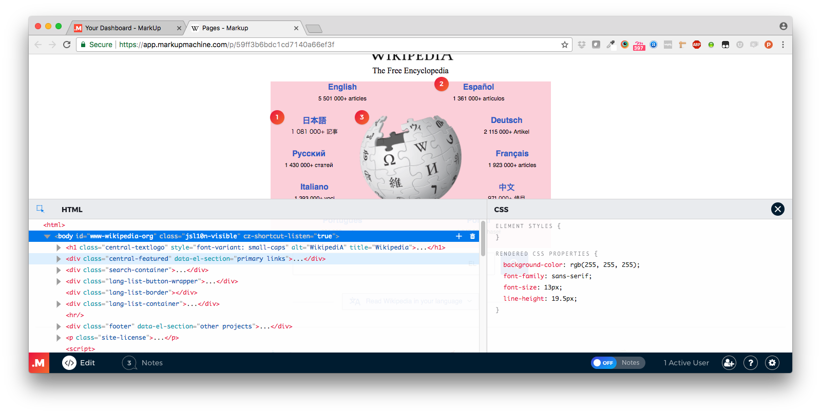This screenshot has width=821, height=414.
Task: Close the Your Dashboard tab
Action: [x=179, y=28]
